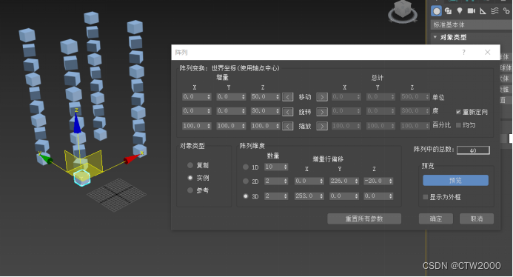
Task: Click the right arrow button beside 缩放
Action: (322, 126)
